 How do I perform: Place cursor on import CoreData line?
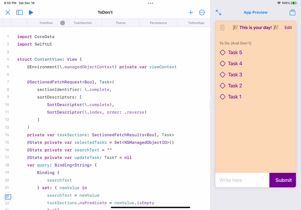pyautogui.click(x=36, y=37)
